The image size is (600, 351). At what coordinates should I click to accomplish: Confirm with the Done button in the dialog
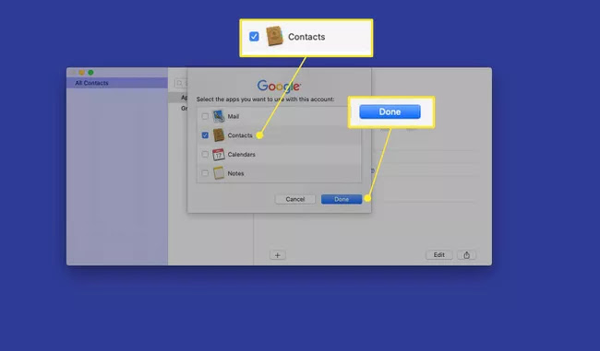coord(342,199)
